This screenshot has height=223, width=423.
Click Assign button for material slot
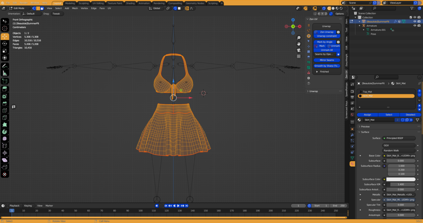pos(367,115)
